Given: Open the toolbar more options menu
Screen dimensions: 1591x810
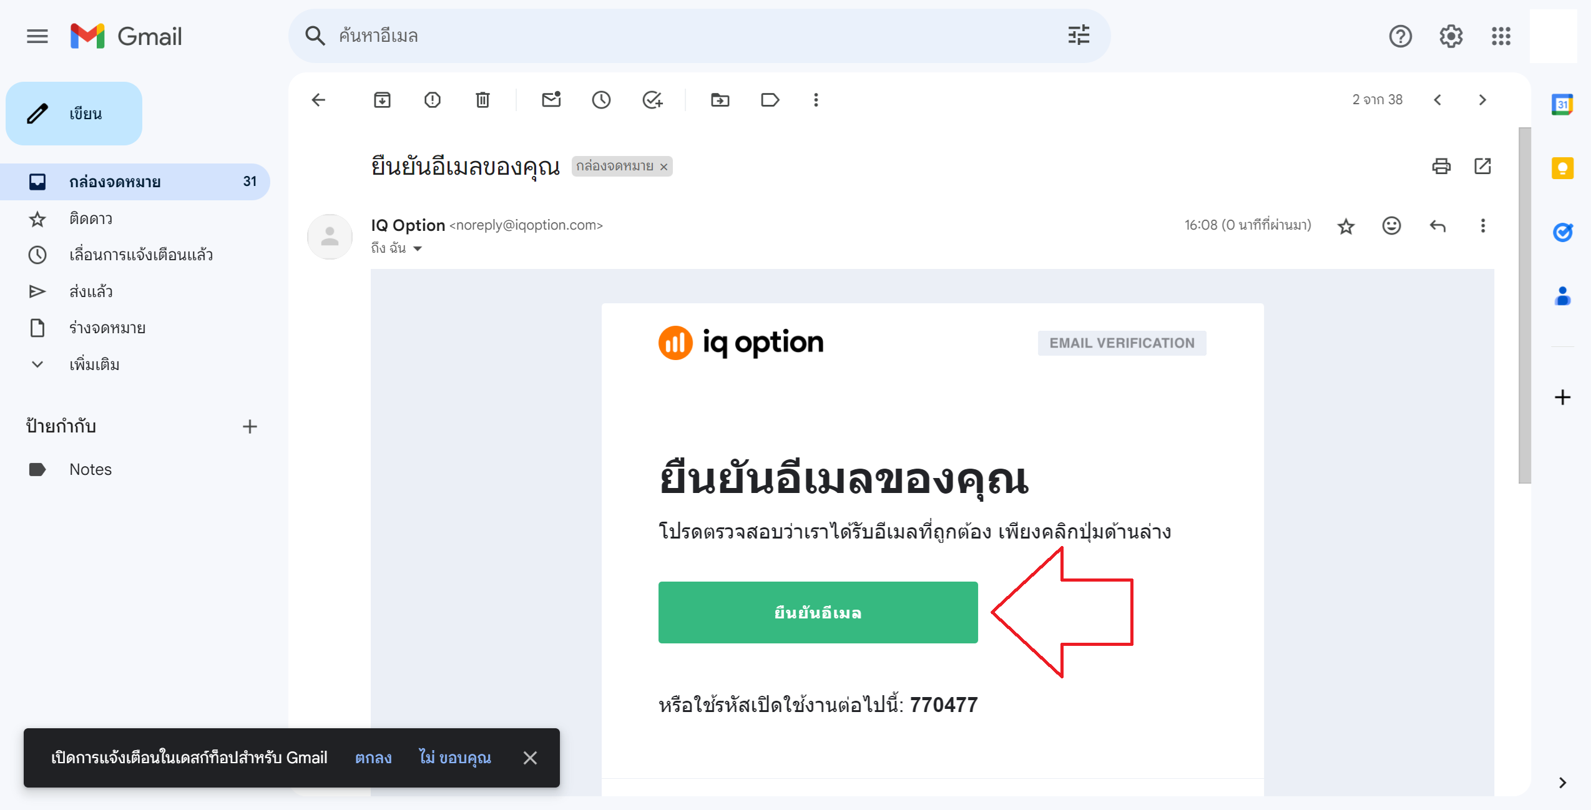Looking at the screenshot, I should click(x=816, y=100).
